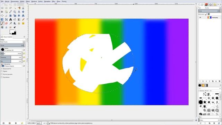Open the unit dropdown in status bar
222x125 pixels.
tap(39, 123)
